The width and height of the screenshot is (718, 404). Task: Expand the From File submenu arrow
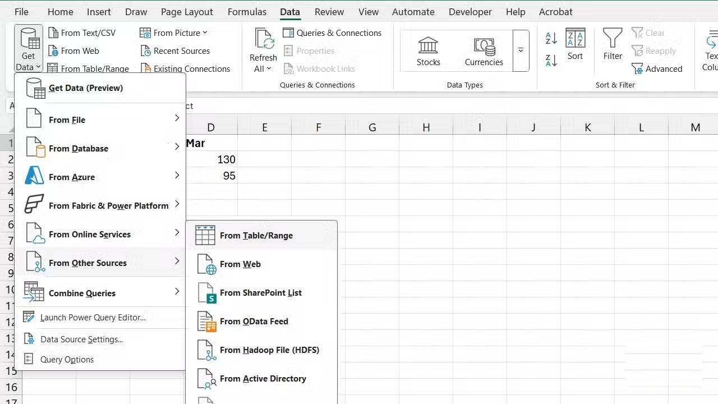[x=177, y=118]
